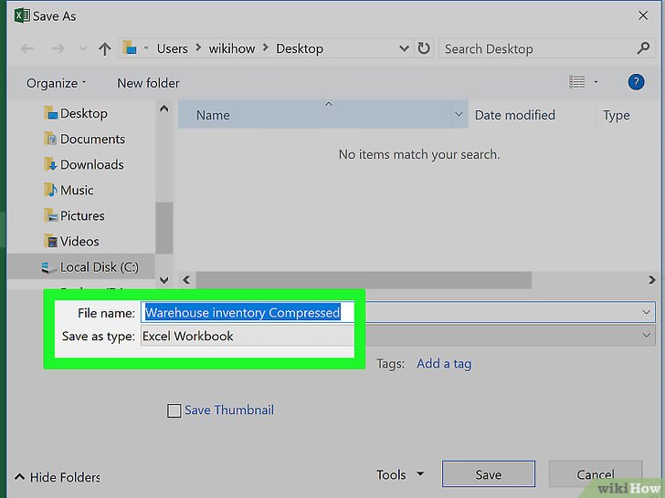Image resolution: width=665 pixels, height=498 pixels.
Task: Open the Tools dropdown menu
Action: tap(400, 474)
